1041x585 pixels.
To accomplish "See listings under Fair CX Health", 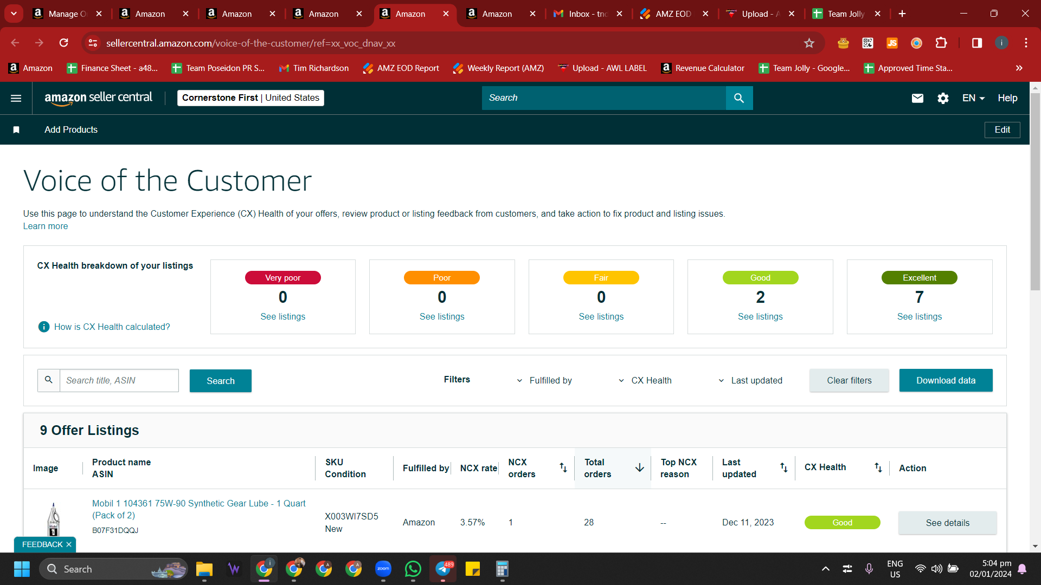I will pos(601,316).
